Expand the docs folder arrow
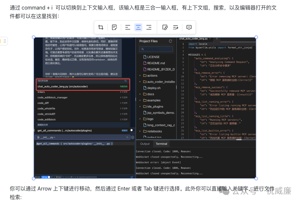301x203 pixels. coord(140,94)
